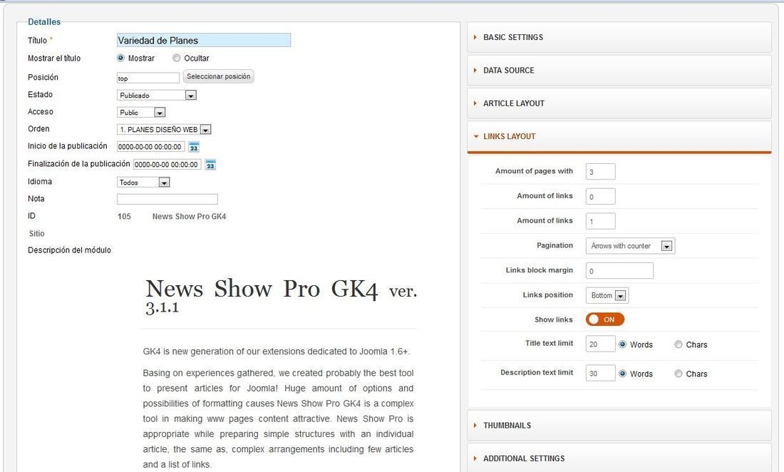Select Chars for Description text limit
The image size is (784, 472).
click(679, 374)
